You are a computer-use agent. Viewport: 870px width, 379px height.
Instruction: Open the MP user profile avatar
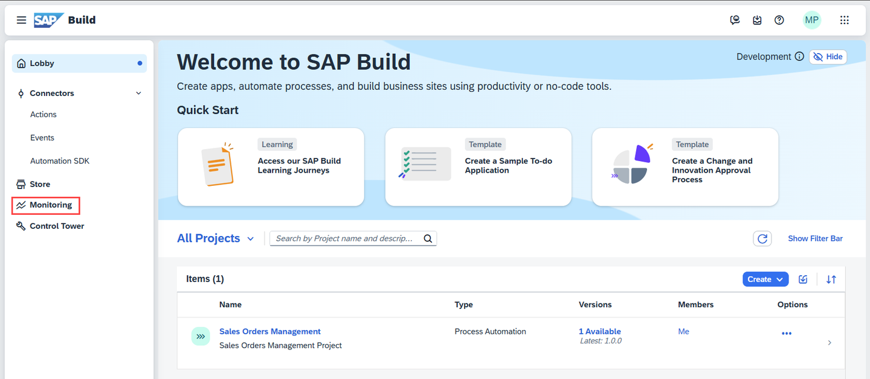coord(812,20)
